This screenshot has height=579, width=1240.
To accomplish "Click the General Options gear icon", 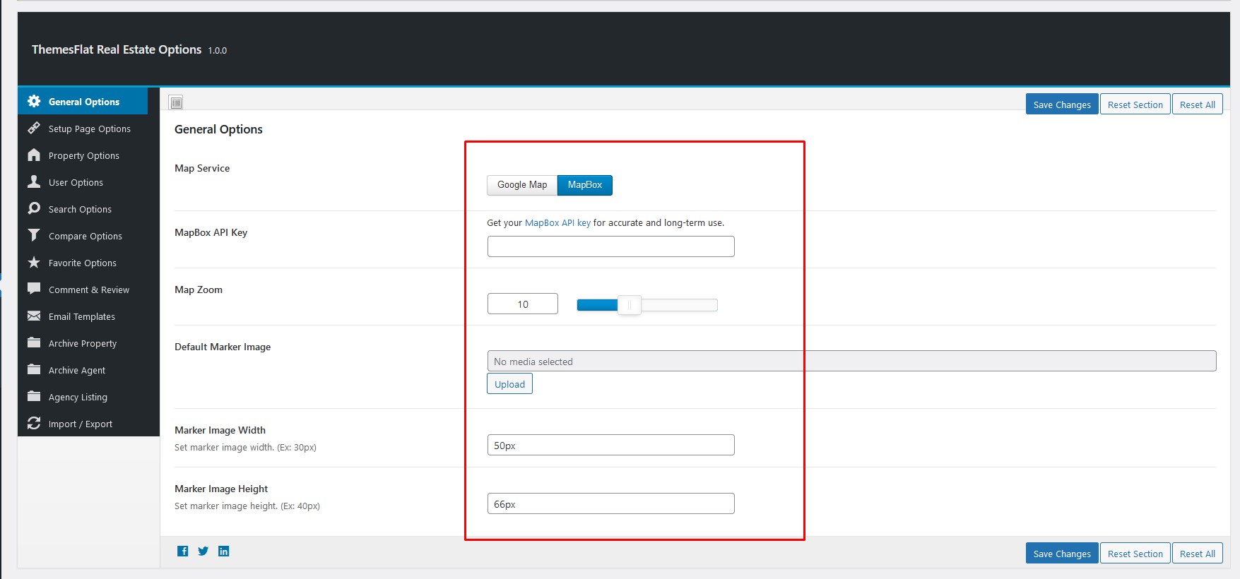I will click(x=34, y=101).
